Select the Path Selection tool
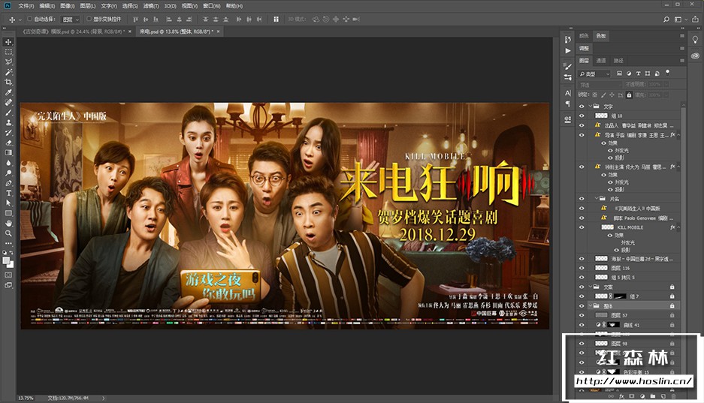Image resolution: width=704 pixels, height=403 pixels. [8, 203]
